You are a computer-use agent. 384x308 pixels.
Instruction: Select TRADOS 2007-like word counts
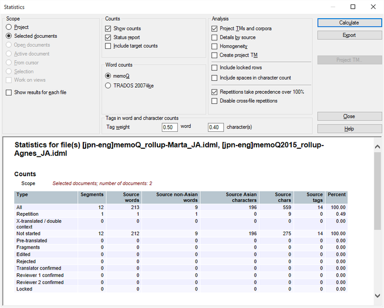pyautogui.click(x=108, y=85)
